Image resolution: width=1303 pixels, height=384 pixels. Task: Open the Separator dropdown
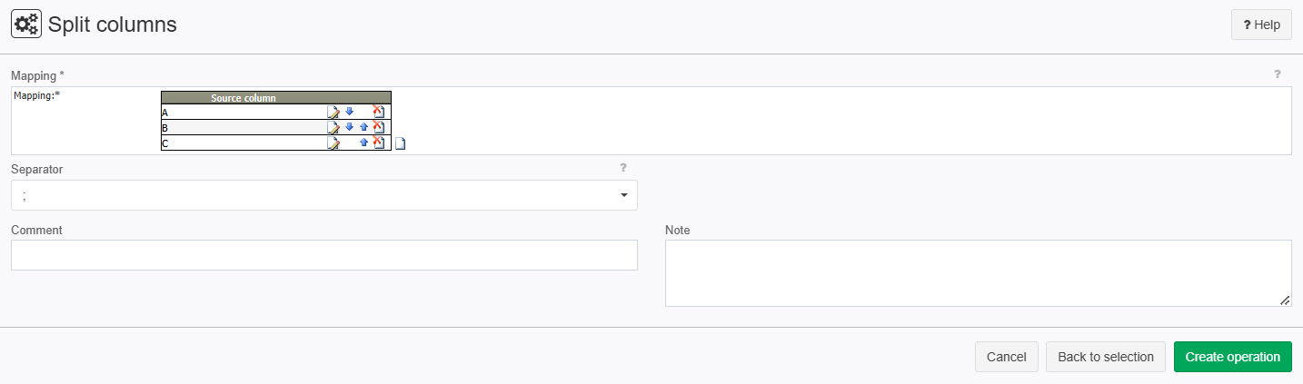coord(324,195)
